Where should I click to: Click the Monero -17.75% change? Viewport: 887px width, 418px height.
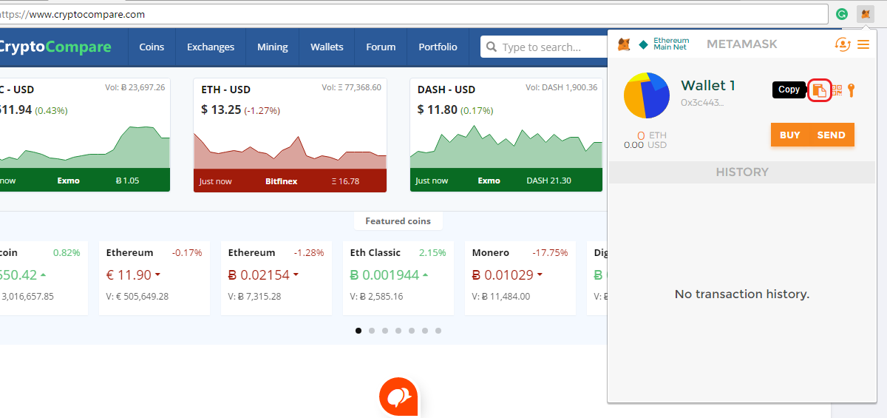551,252
